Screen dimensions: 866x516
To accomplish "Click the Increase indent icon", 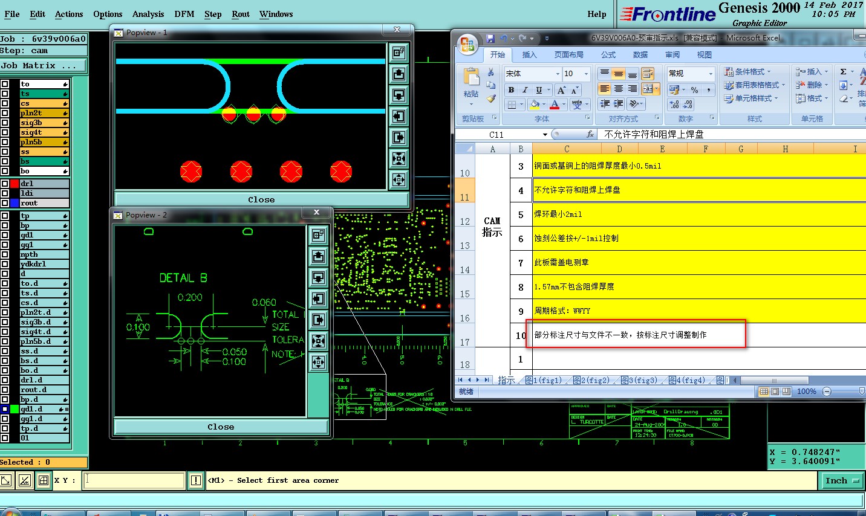I will click(618, 104).
